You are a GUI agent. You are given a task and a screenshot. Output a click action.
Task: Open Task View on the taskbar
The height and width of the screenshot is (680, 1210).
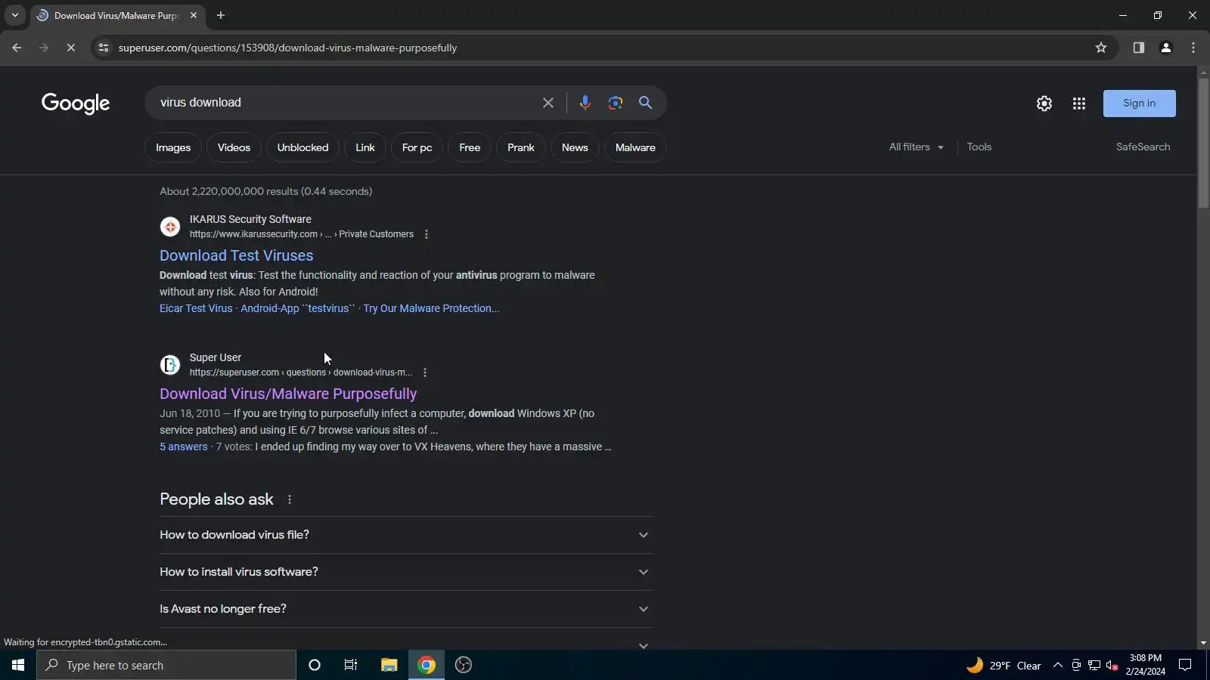coord(351,665)
